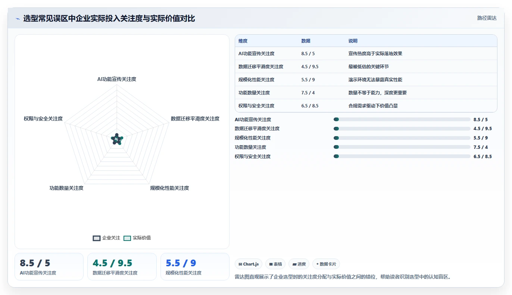Click the 数据卡片 tag chip
This screenshot has height=295, width=512.
(x=326, y=264)
